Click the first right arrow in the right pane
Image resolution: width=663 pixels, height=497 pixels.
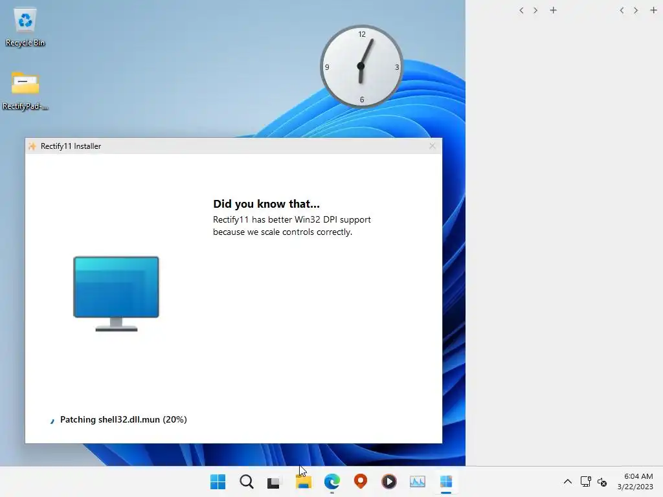point(535,10)
